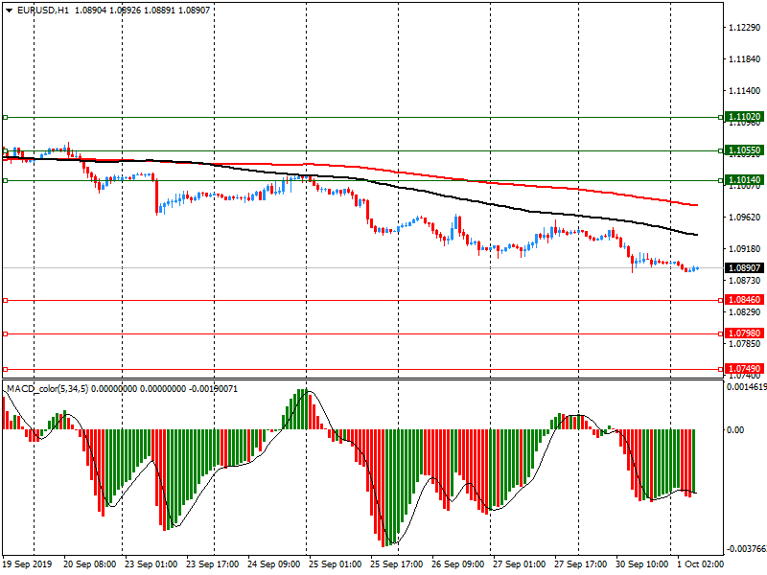
Task: Click the 27 Sep 17:00 time label
Action: [x=581, y=564]
